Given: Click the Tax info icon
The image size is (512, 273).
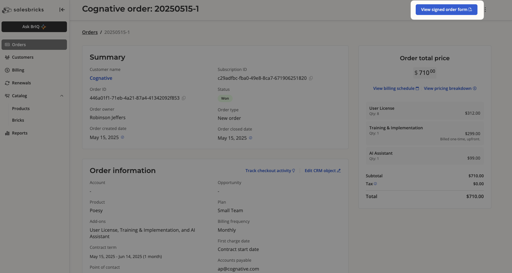Looking at the screenshot, I should [x=375, y=184].
